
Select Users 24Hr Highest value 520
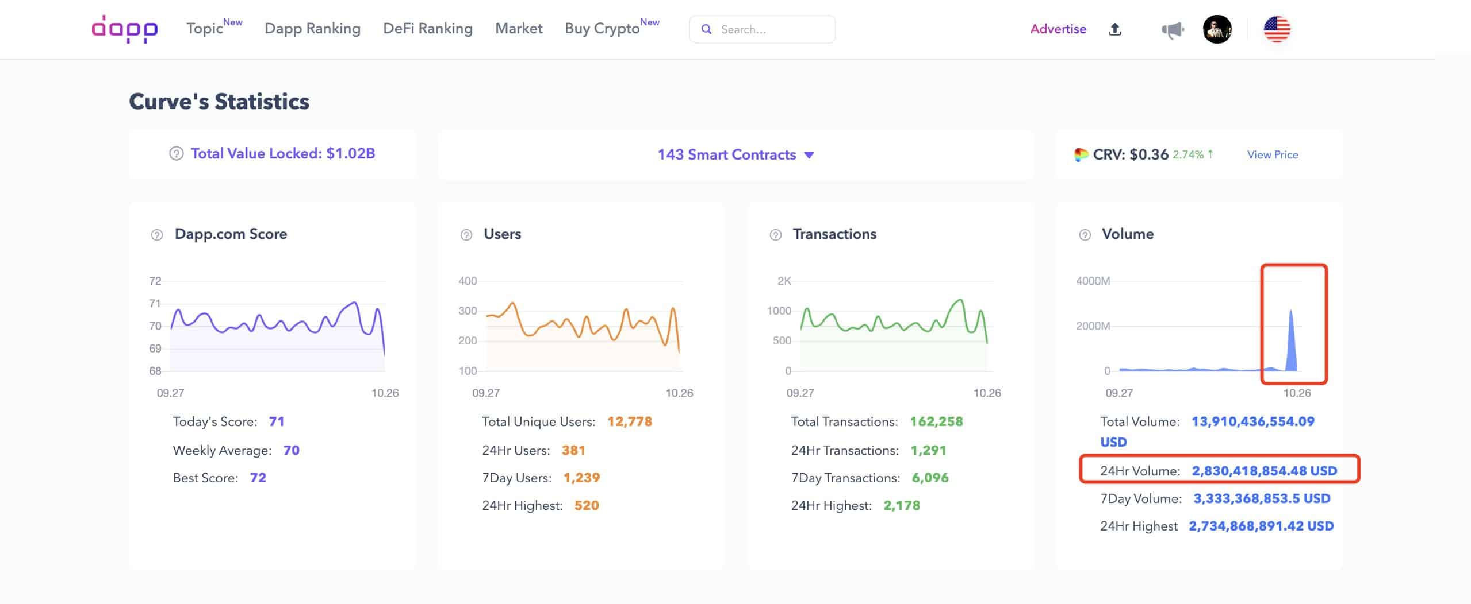coord(587,505)
